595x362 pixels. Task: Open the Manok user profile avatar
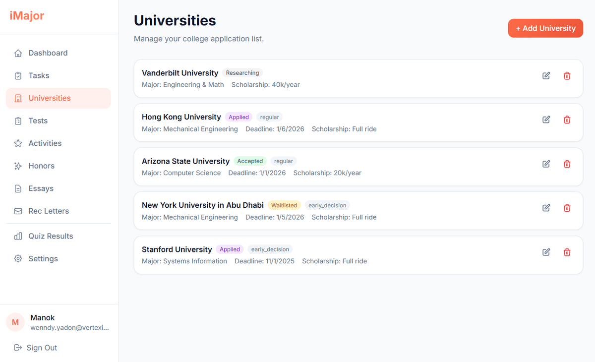pyautogui.click(x=15, y=322)
